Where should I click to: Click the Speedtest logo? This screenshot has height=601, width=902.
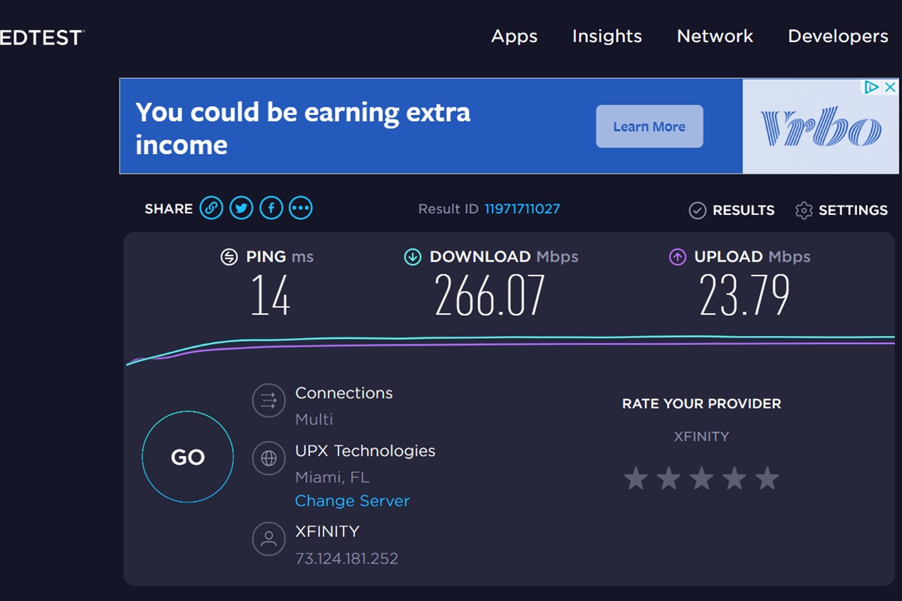pos(42,38)
